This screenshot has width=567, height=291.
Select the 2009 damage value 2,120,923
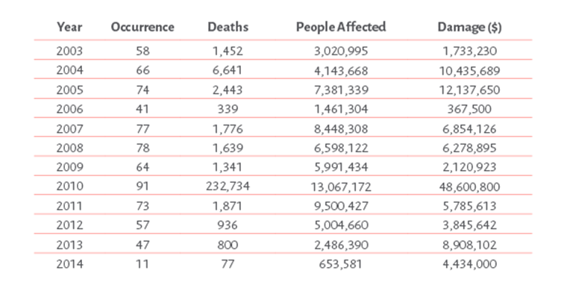[x=470, y=167]
